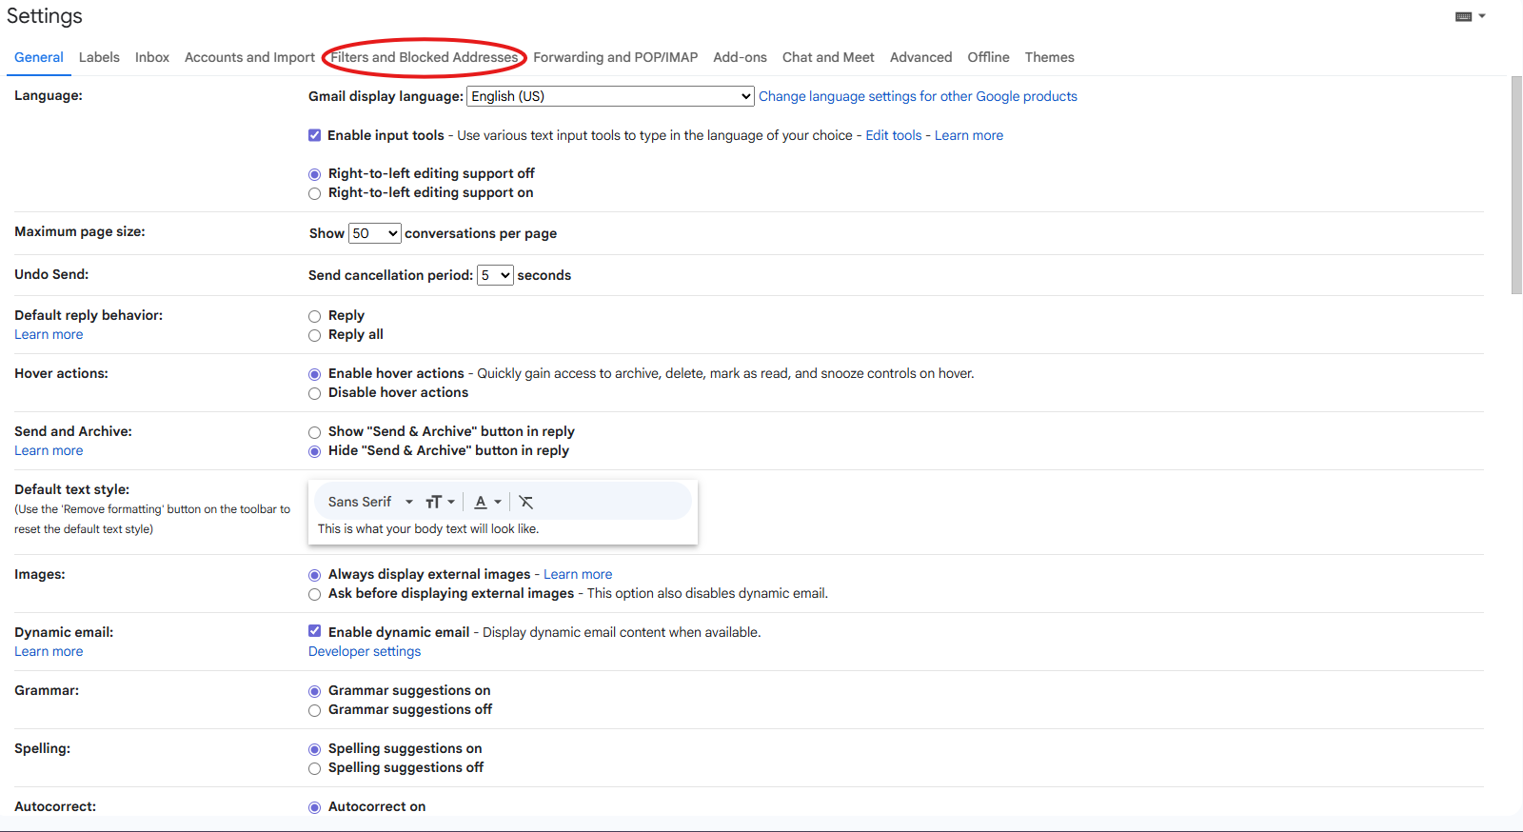Open the Chat and Meet tab
Screen dimensions: 1523x832
pyautogui.click(x=828, y=57)
